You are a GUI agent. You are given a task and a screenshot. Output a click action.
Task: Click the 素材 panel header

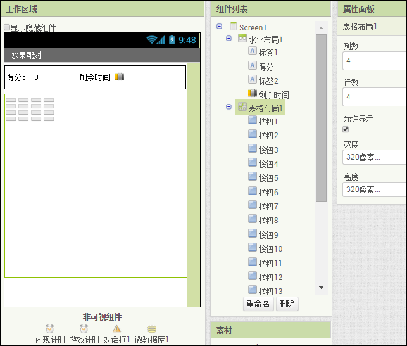tap(271, 330)
